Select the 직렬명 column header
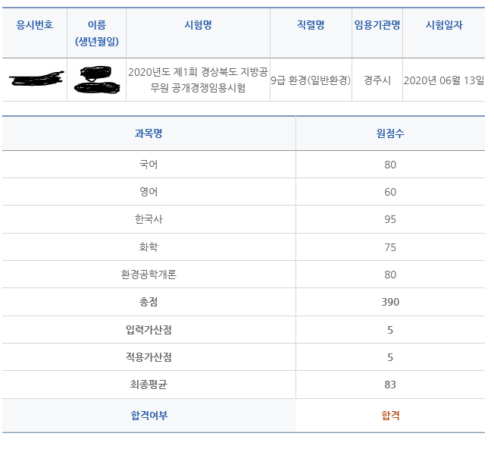494x449 pixels. [311, 25]
